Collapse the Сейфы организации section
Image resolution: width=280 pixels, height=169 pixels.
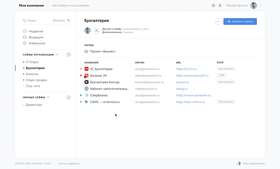click(57, 55)
